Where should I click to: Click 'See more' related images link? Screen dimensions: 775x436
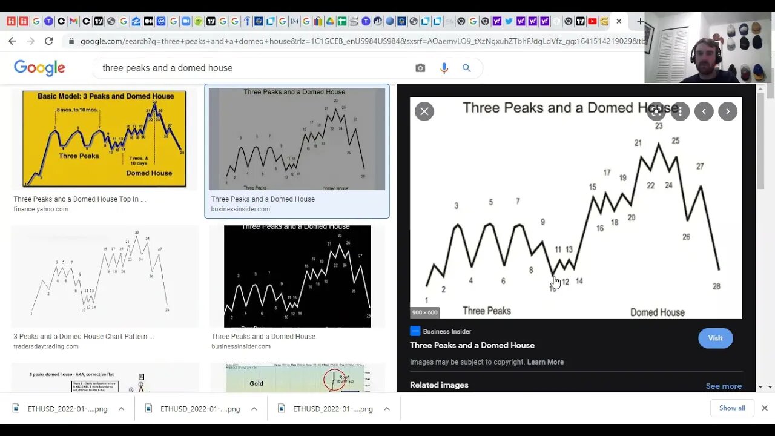(x=724, y=386)
